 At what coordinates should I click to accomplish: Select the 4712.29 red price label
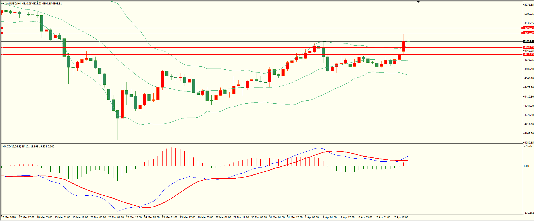[x=528, y=54]
